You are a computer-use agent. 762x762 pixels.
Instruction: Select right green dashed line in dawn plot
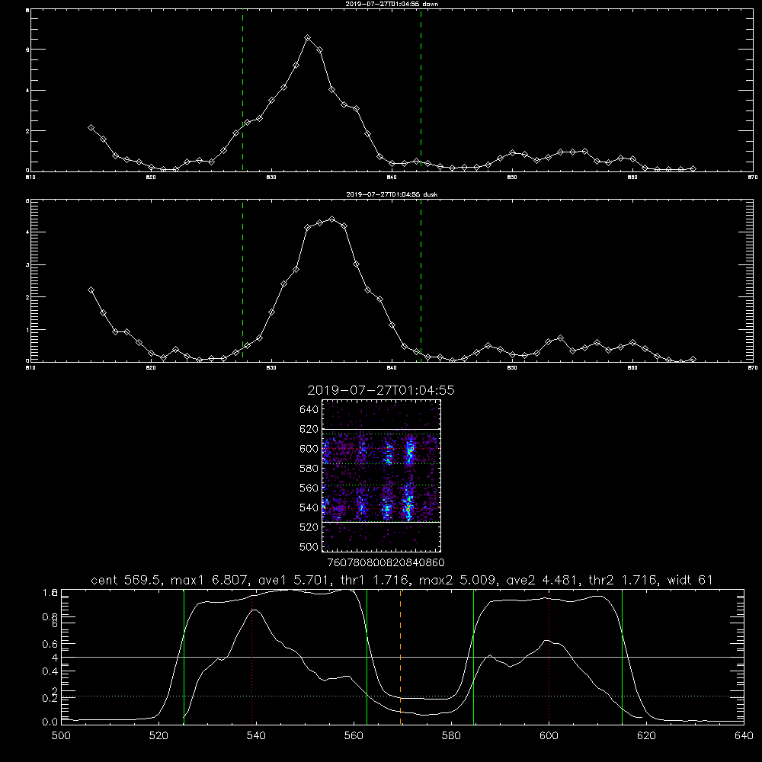tap(421, 91)
